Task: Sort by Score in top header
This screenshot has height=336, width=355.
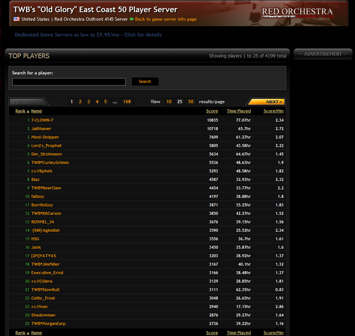Action: tap(212, 111)
